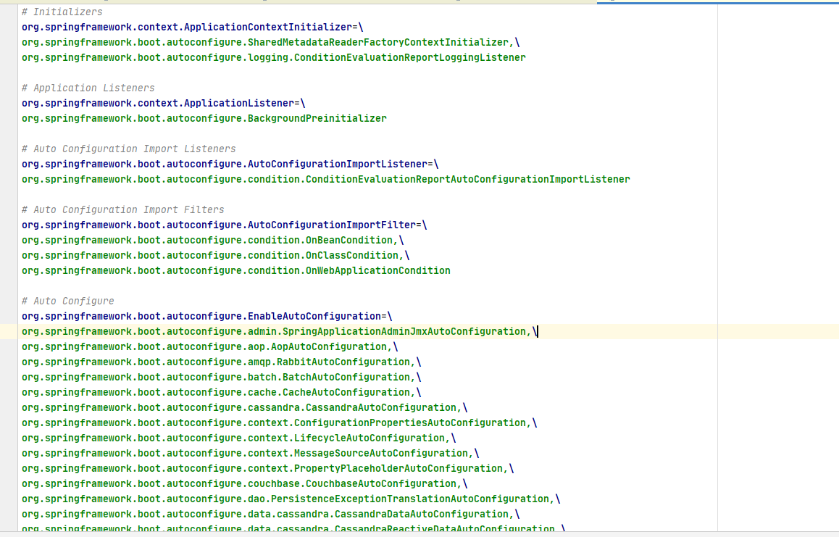This screenshot has width=839, height=537.
Task: Click the '# Initializers' comment line
Action: click(62, 12)
